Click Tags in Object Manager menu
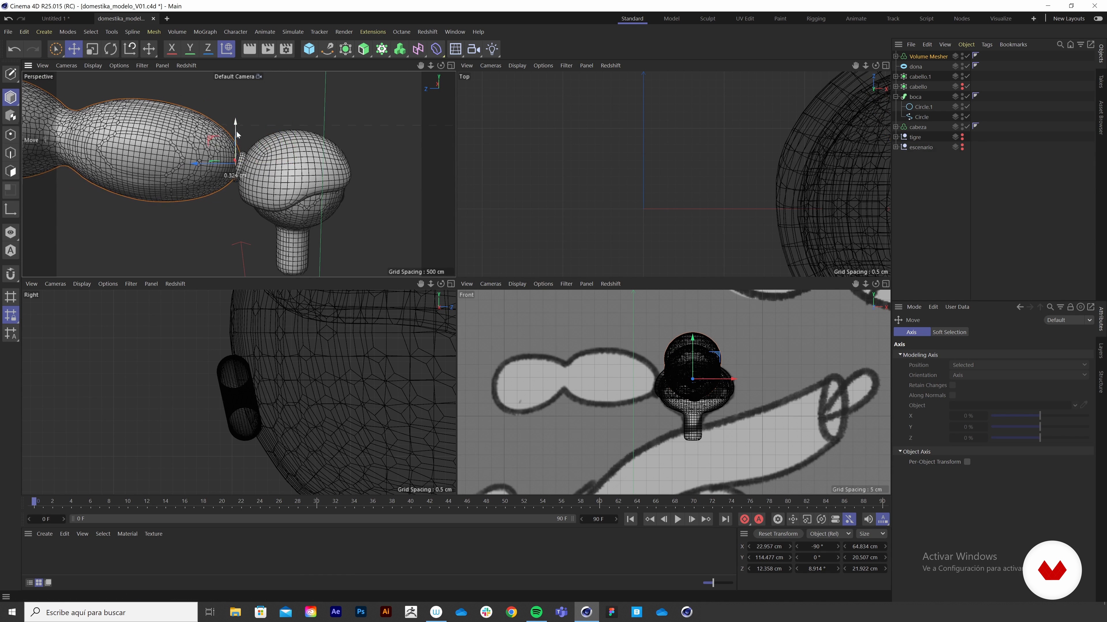Image resolution: width=1107 pixels, height=622 pixels. (987, 44)
